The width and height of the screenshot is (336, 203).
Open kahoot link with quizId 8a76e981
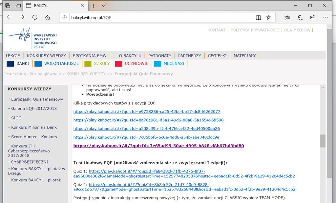pos(149,120)
